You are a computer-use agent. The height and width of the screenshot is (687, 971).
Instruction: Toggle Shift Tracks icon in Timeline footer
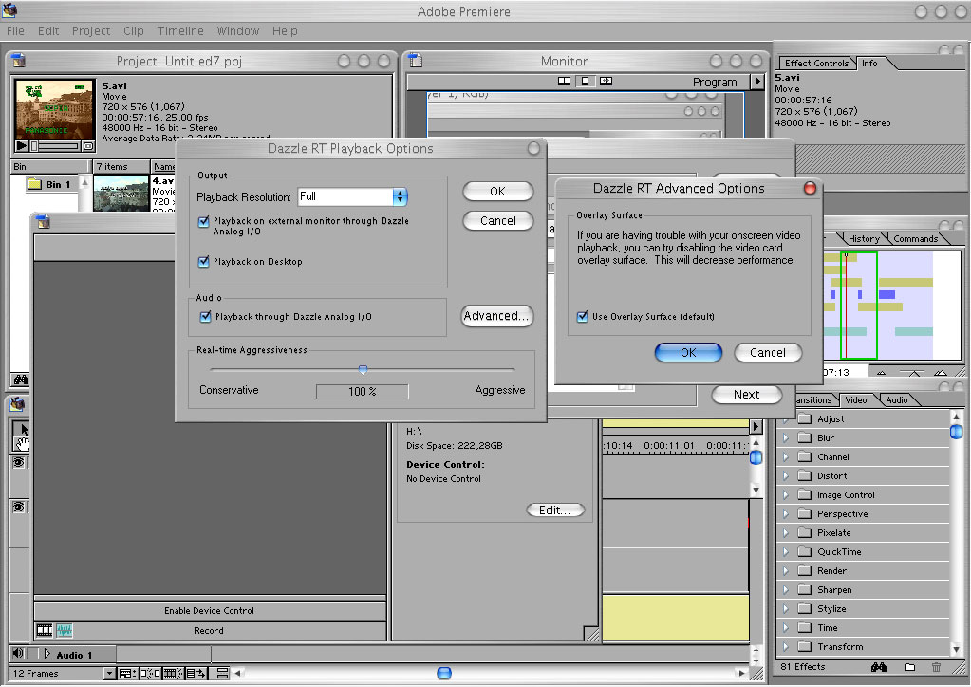coord(196,674)
